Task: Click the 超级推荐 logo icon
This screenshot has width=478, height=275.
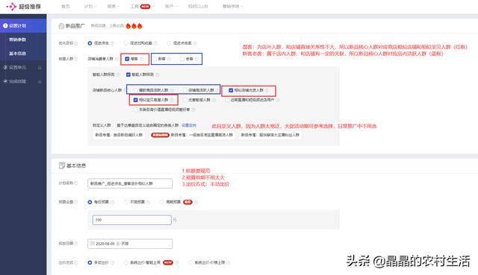Action: [11, 7]
